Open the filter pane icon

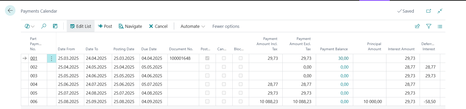click(429, 26)
